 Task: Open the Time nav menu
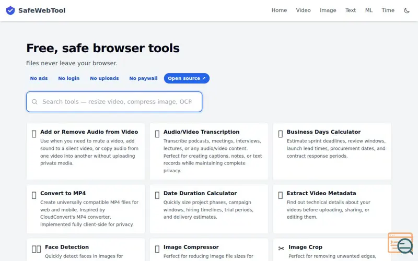point(388,10)
